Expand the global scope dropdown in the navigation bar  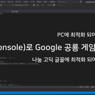point(15,12)
